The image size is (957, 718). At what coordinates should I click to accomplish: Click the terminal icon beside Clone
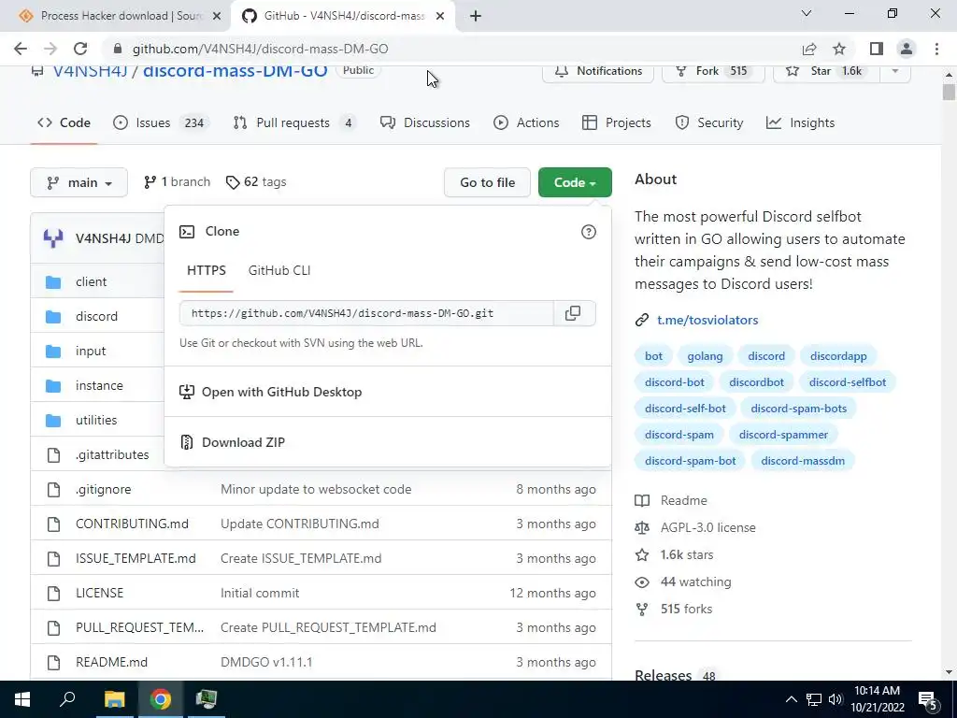tap(187, 232)
